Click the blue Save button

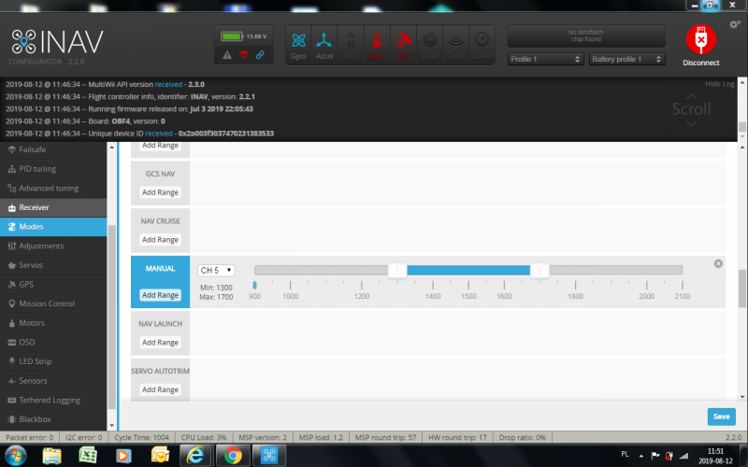coord(721,417)
